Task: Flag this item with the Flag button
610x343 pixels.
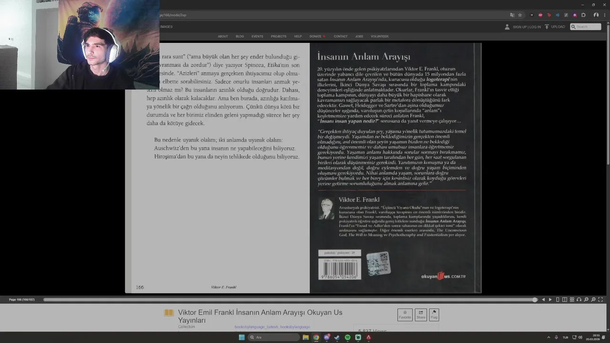Action: (434, 315)
